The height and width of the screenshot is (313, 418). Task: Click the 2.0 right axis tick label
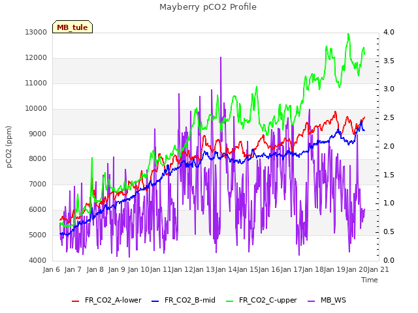389,146
